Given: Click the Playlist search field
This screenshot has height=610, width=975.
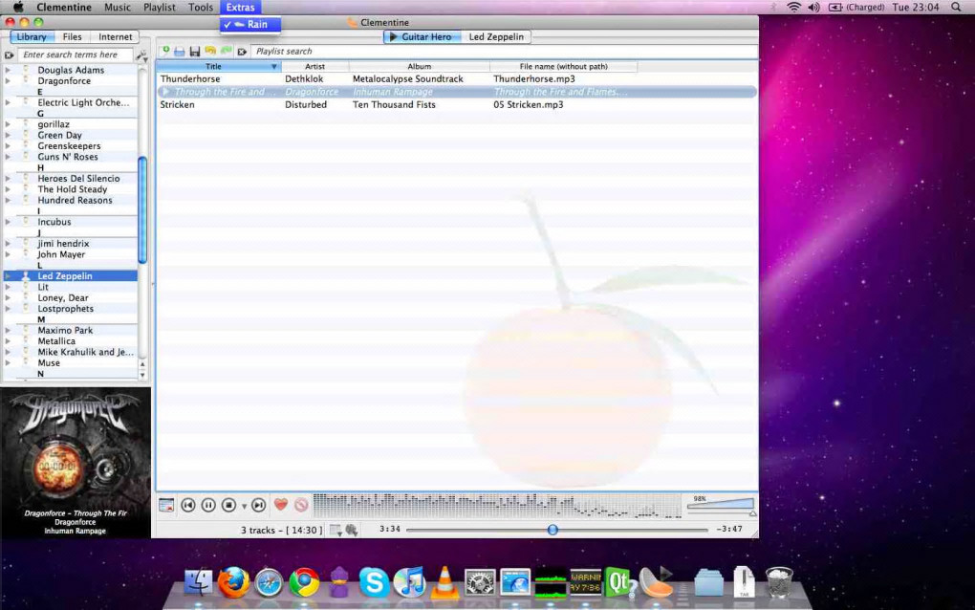Looking at the screenshot, I should (504, 52).
